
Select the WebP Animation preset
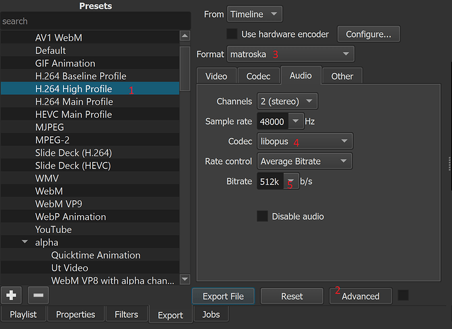[x=90, y=216]
